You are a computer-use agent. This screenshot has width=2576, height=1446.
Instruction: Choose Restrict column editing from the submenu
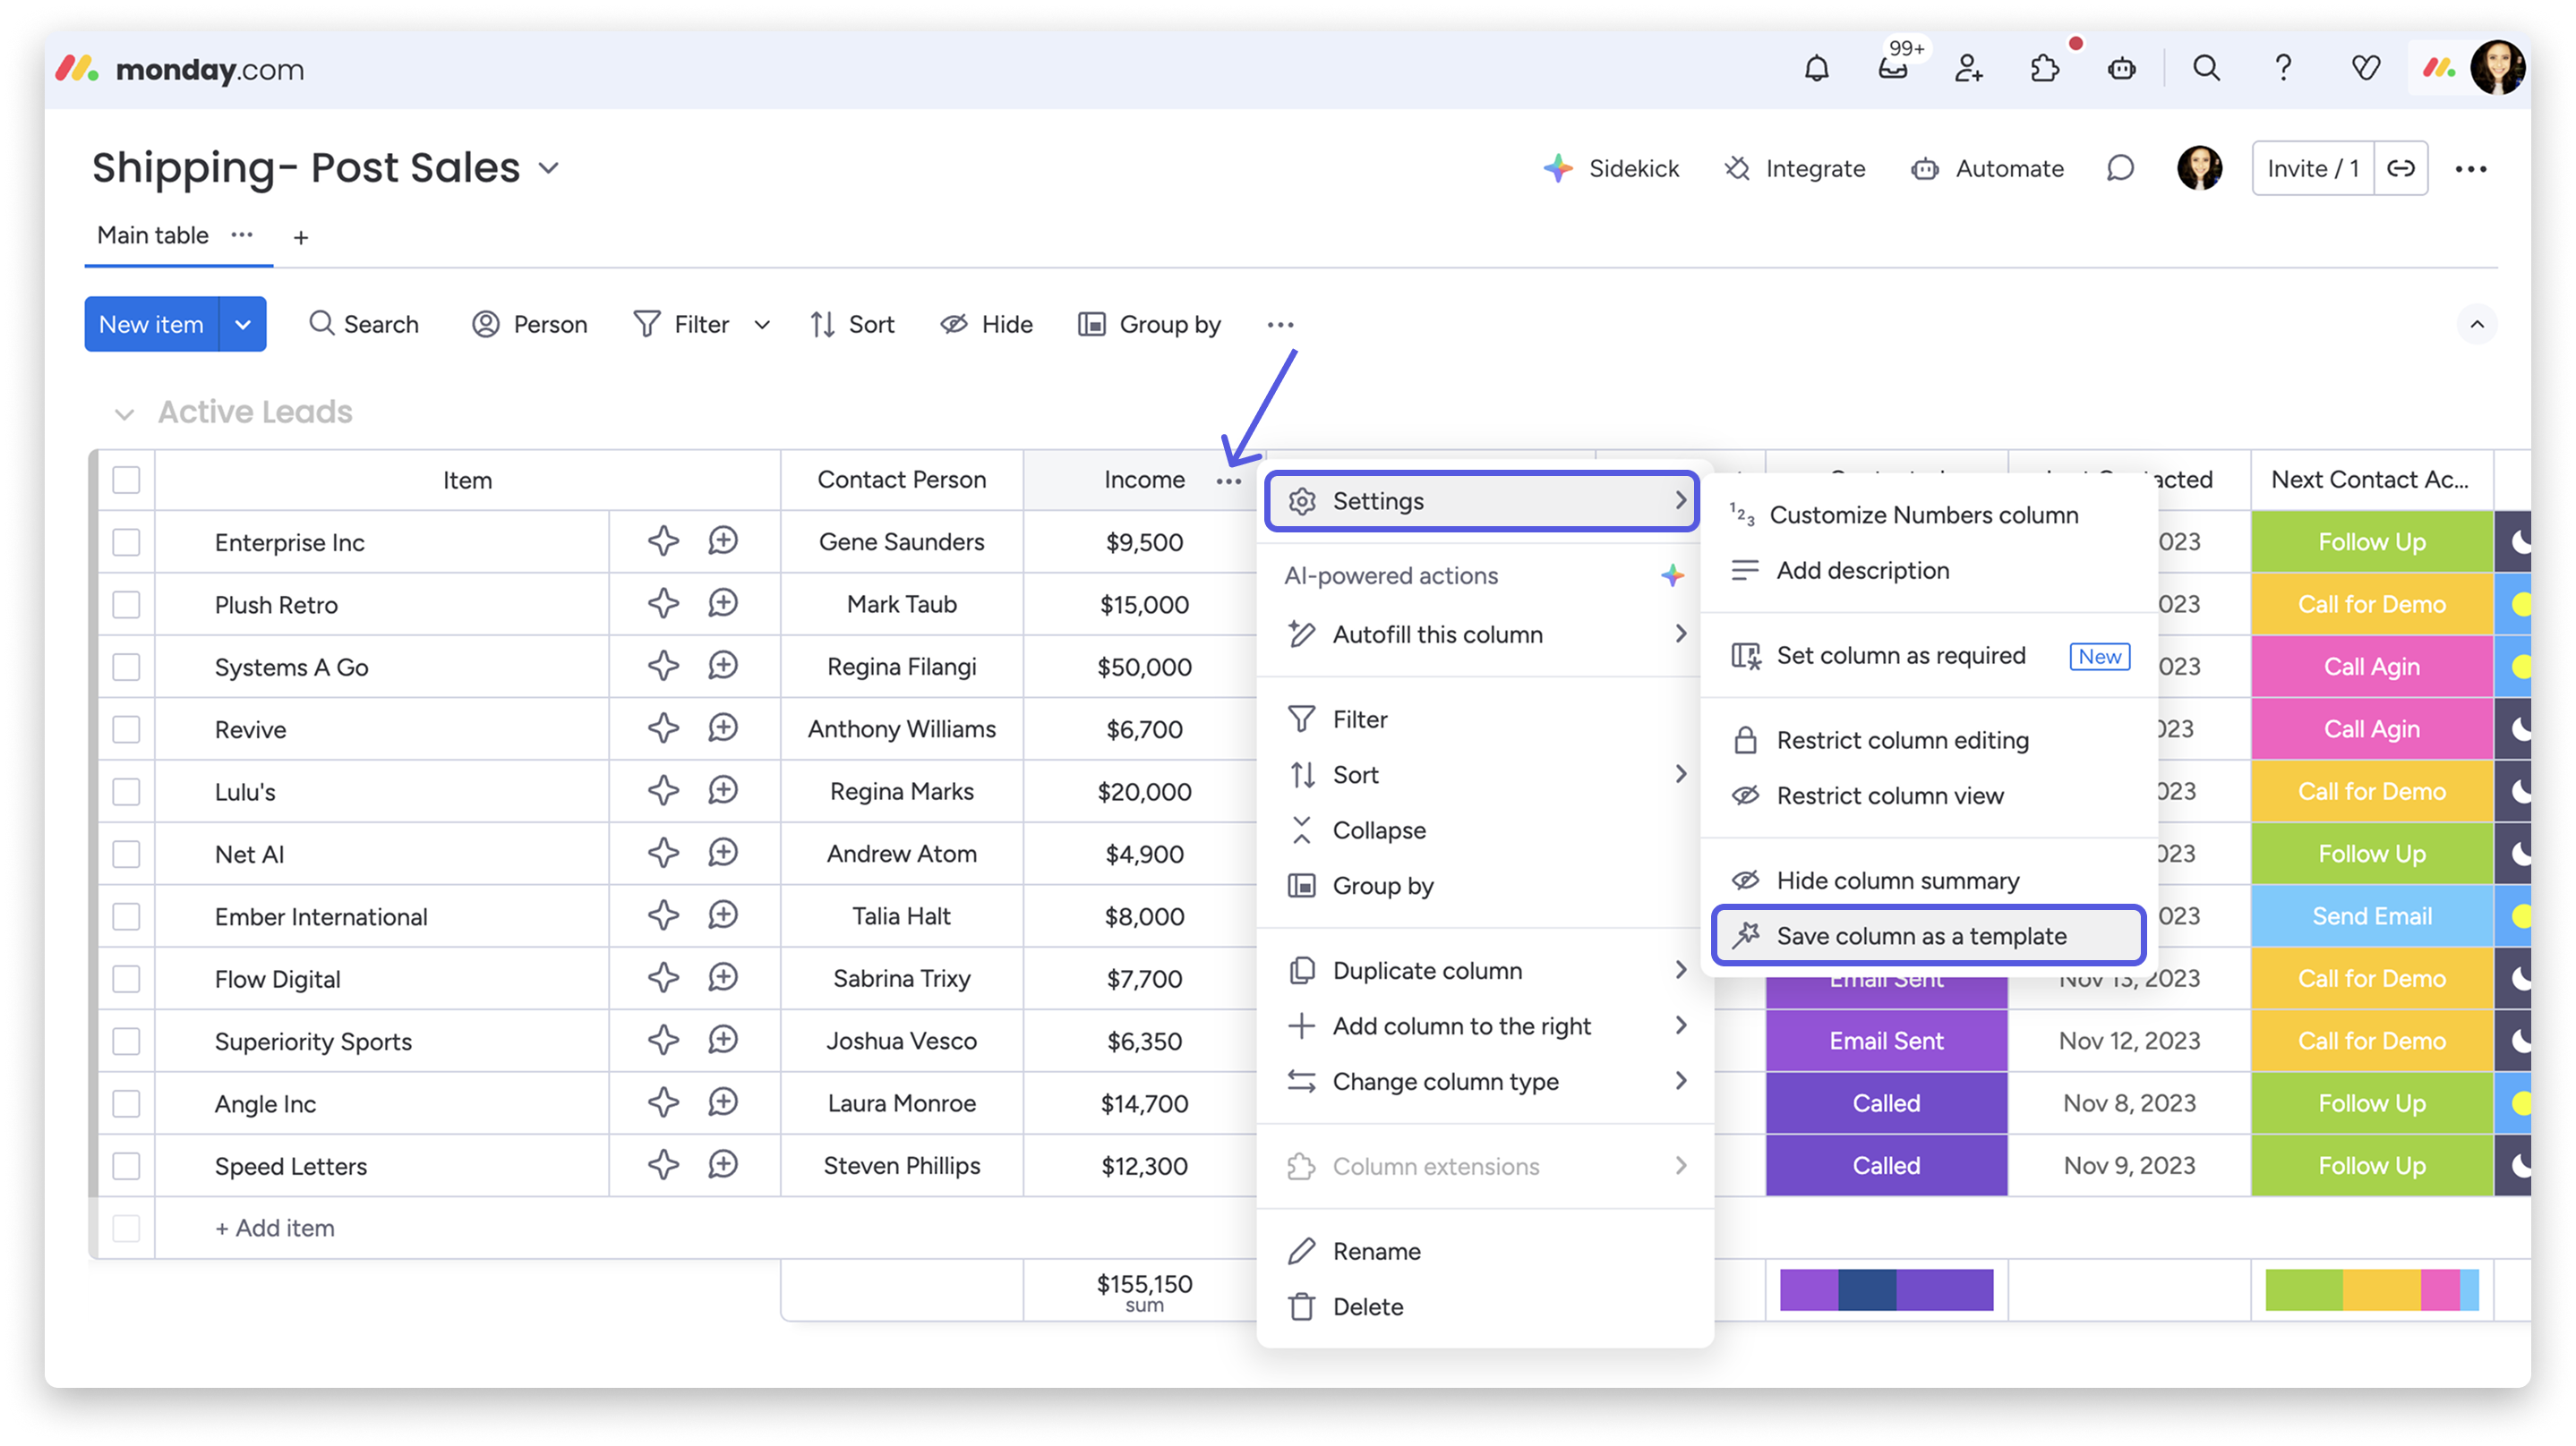(1902, 741)
